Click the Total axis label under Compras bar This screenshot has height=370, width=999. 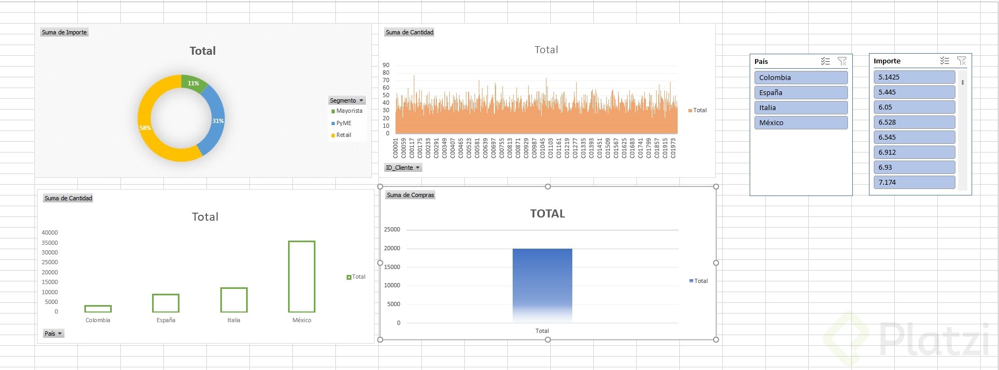[x=542, y=331]
